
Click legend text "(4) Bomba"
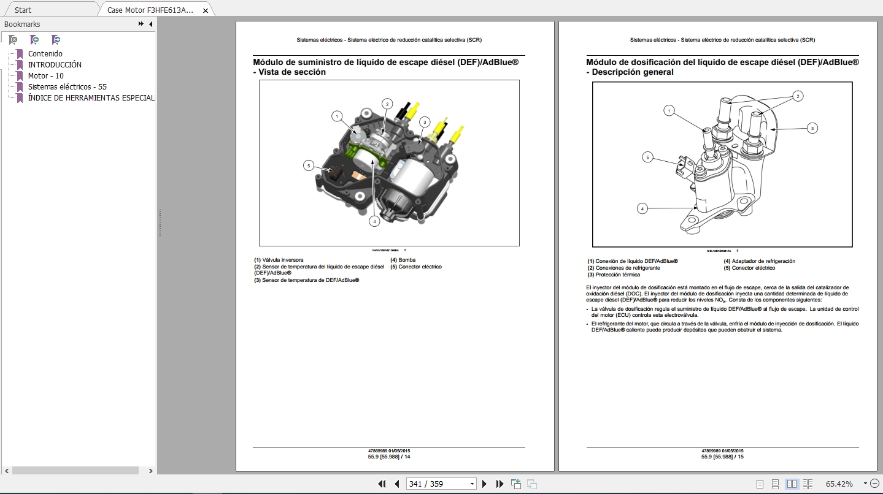[403, 260]
